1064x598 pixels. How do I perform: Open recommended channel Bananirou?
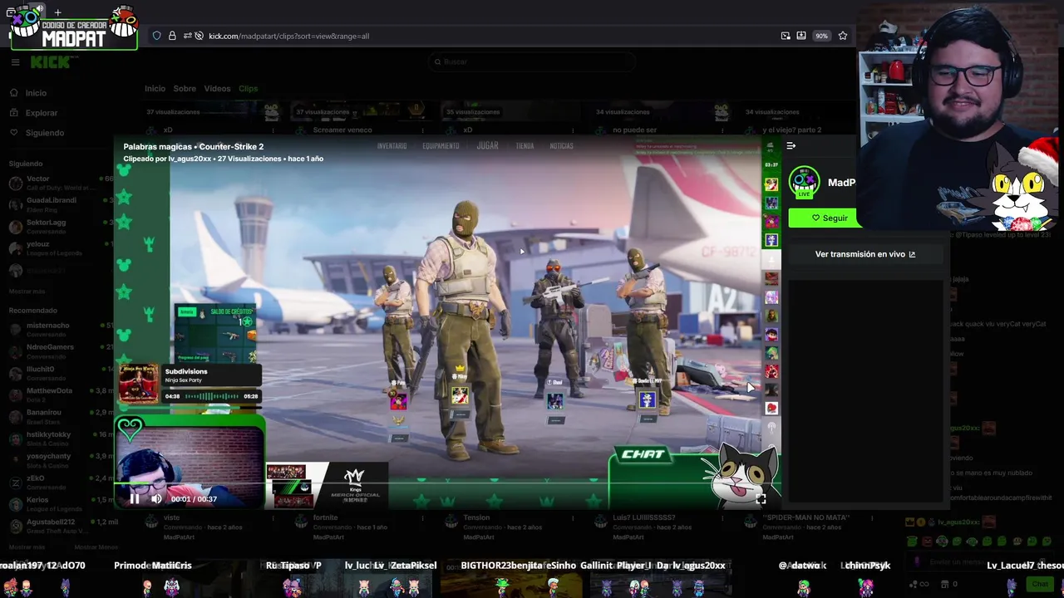(x=60, y=416)
